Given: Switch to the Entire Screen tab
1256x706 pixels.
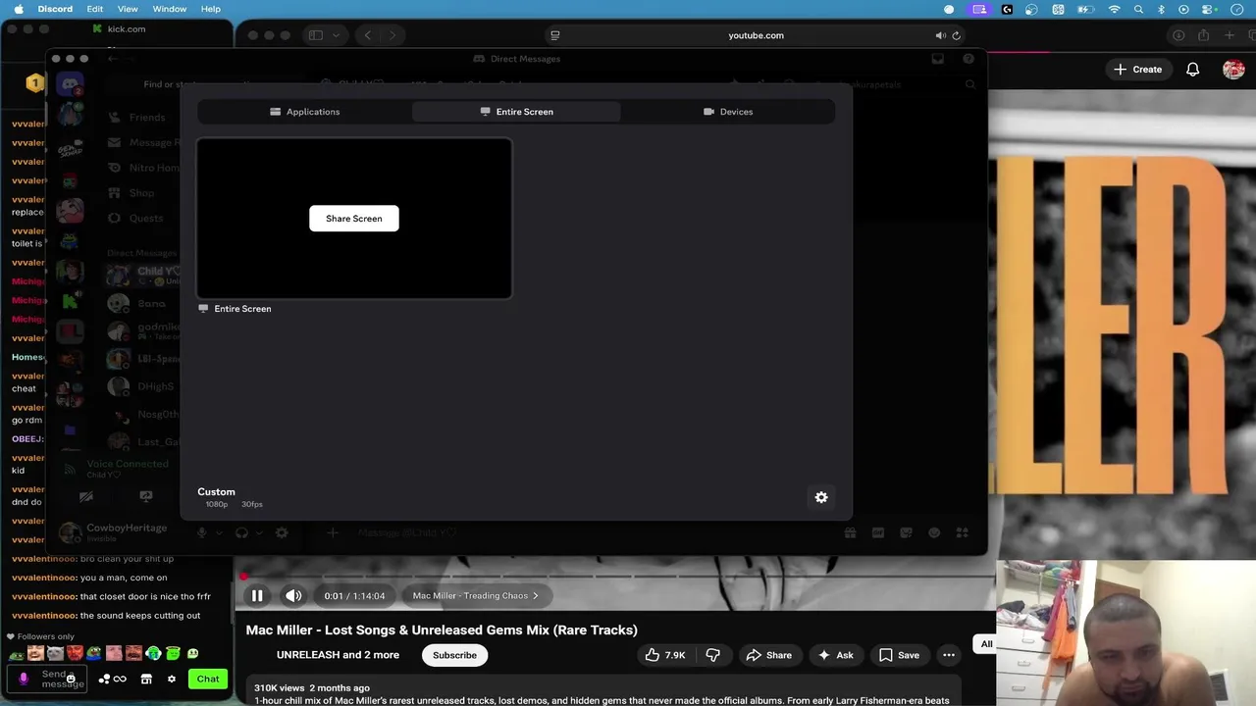Looking at the screenshot, I should click(516, 112).
